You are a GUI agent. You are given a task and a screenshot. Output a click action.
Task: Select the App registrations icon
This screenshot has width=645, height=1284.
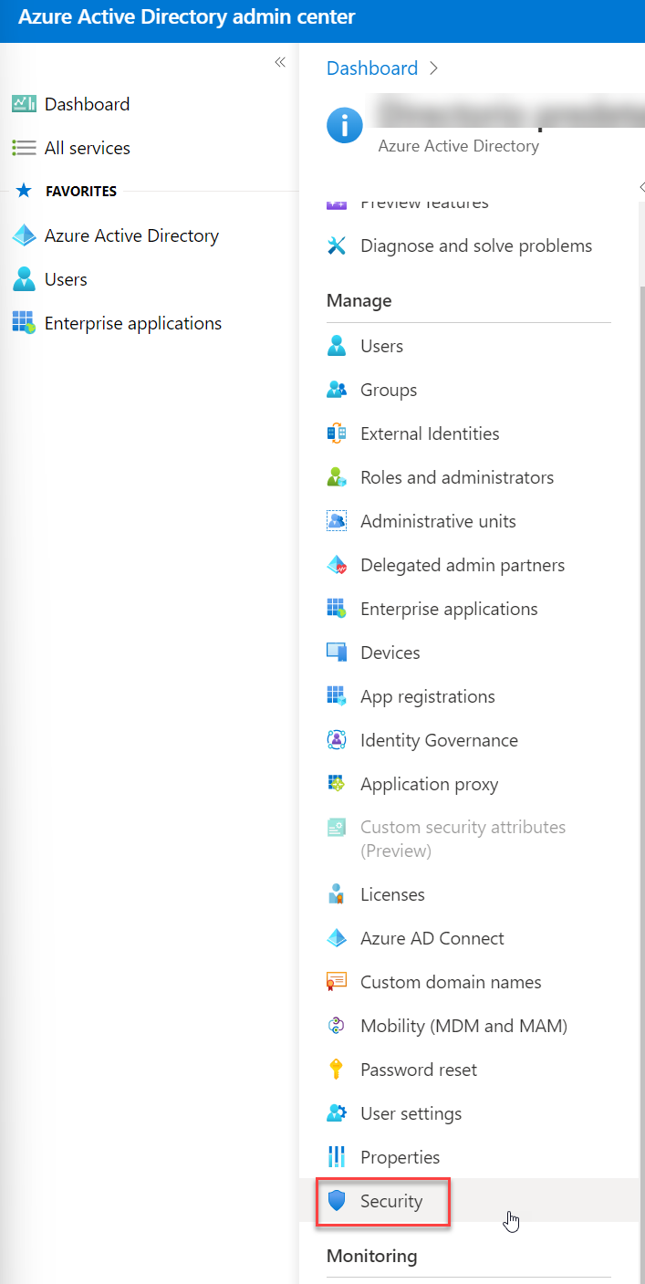click(x=337, y=696)
